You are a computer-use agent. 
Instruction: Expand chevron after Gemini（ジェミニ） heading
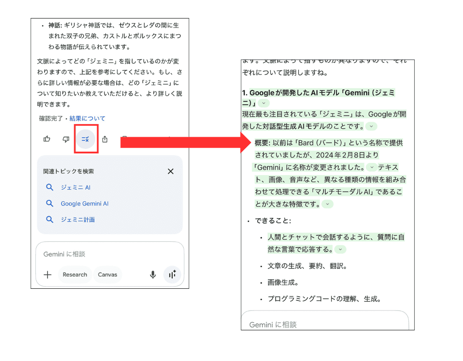coord(264,103)
